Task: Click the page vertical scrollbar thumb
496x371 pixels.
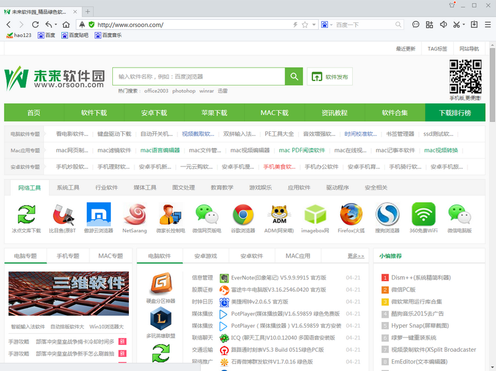Action: pyautogui.click(x=492, y=85)
